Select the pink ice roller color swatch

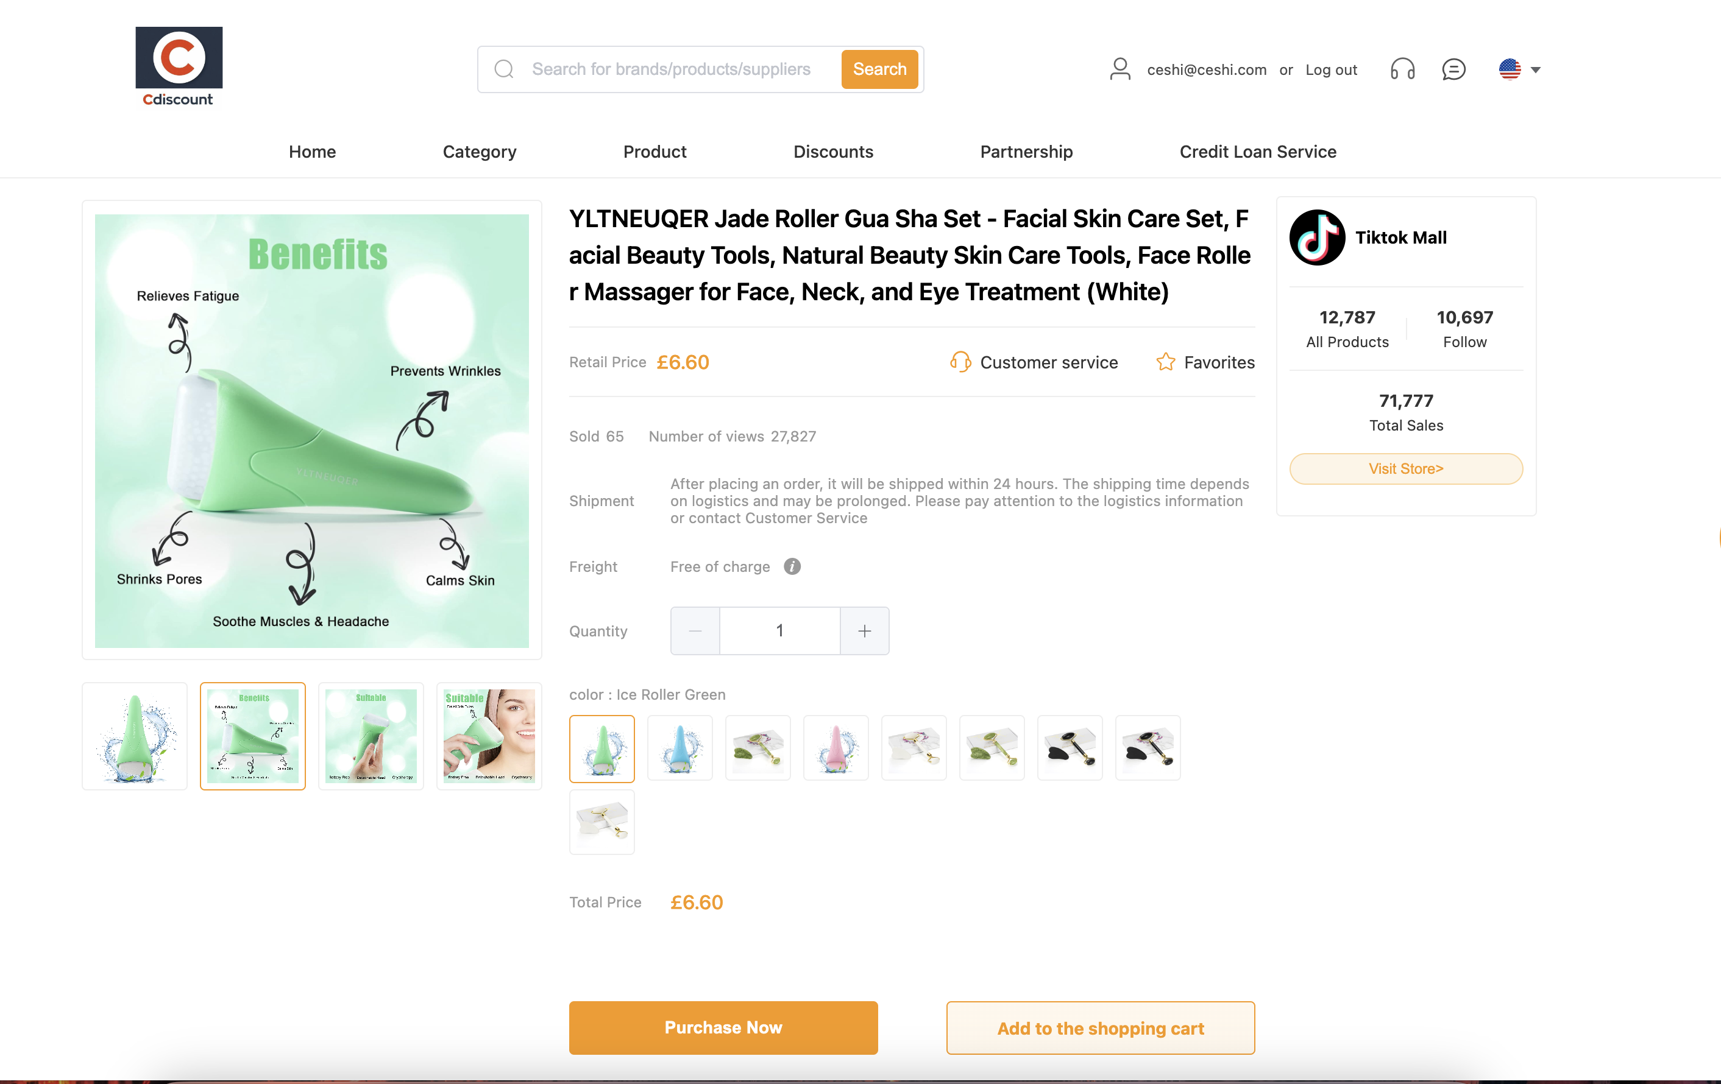[836, 748]
